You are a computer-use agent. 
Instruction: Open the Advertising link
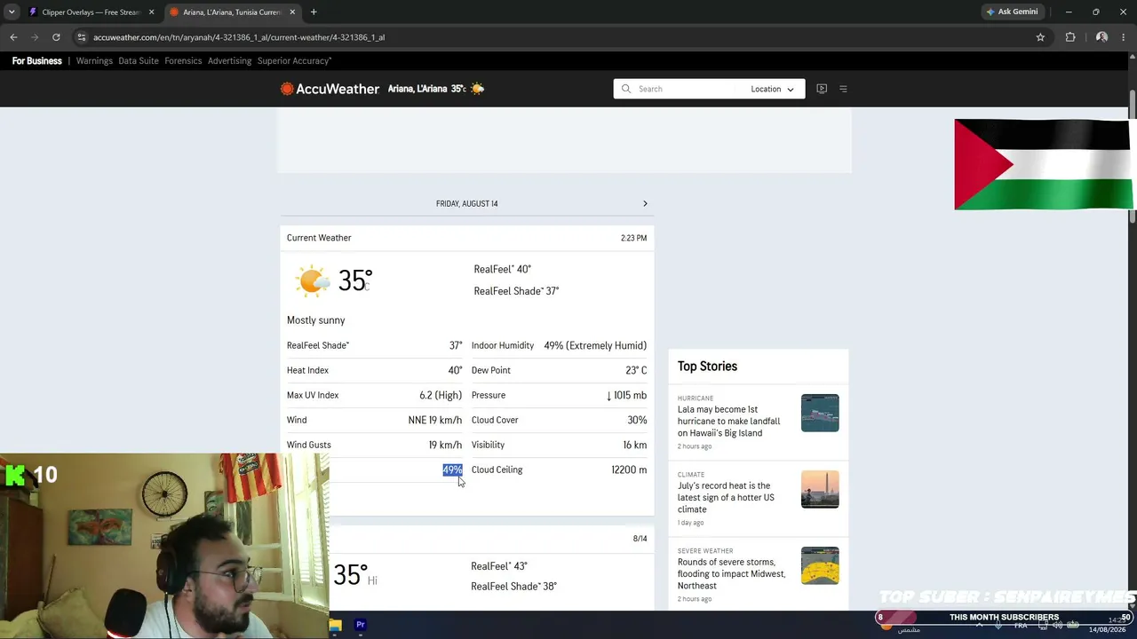pyautogui.click(x=229, y=61)
